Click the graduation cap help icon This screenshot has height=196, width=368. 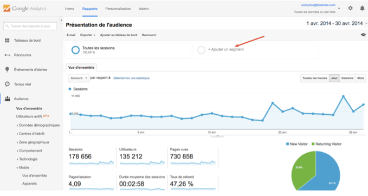(363, 35)
